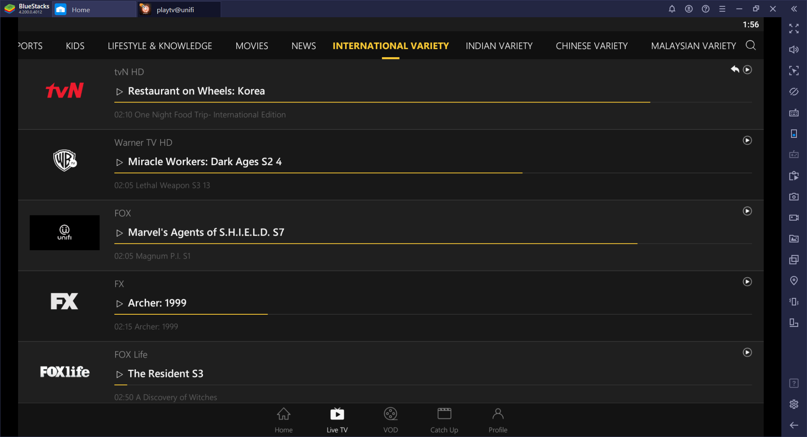This screenshot has width=807, height=437.
Task: Select upcoming 02:15 Archer: 1999
Action: 146,326
